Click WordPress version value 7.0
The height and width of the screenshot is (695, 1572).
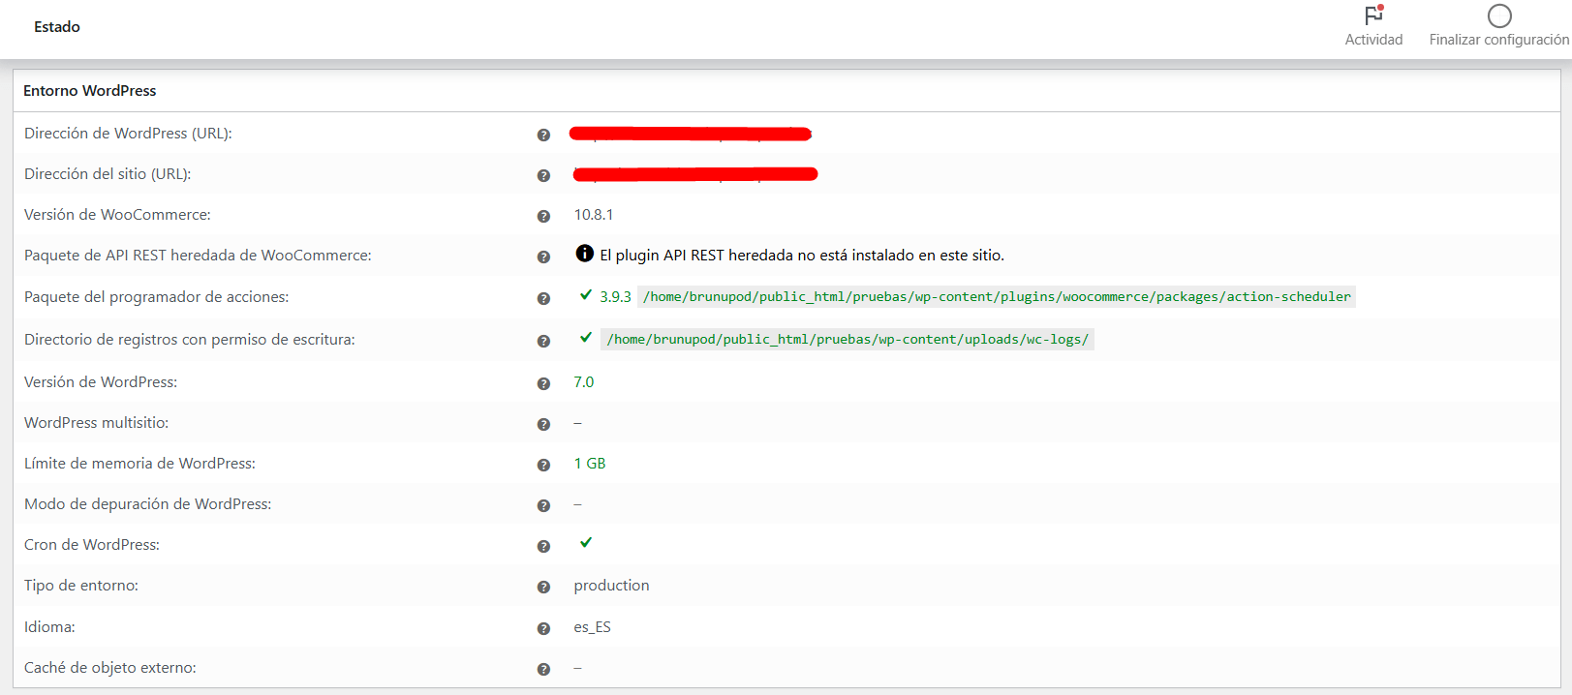(x=583, y=382)
